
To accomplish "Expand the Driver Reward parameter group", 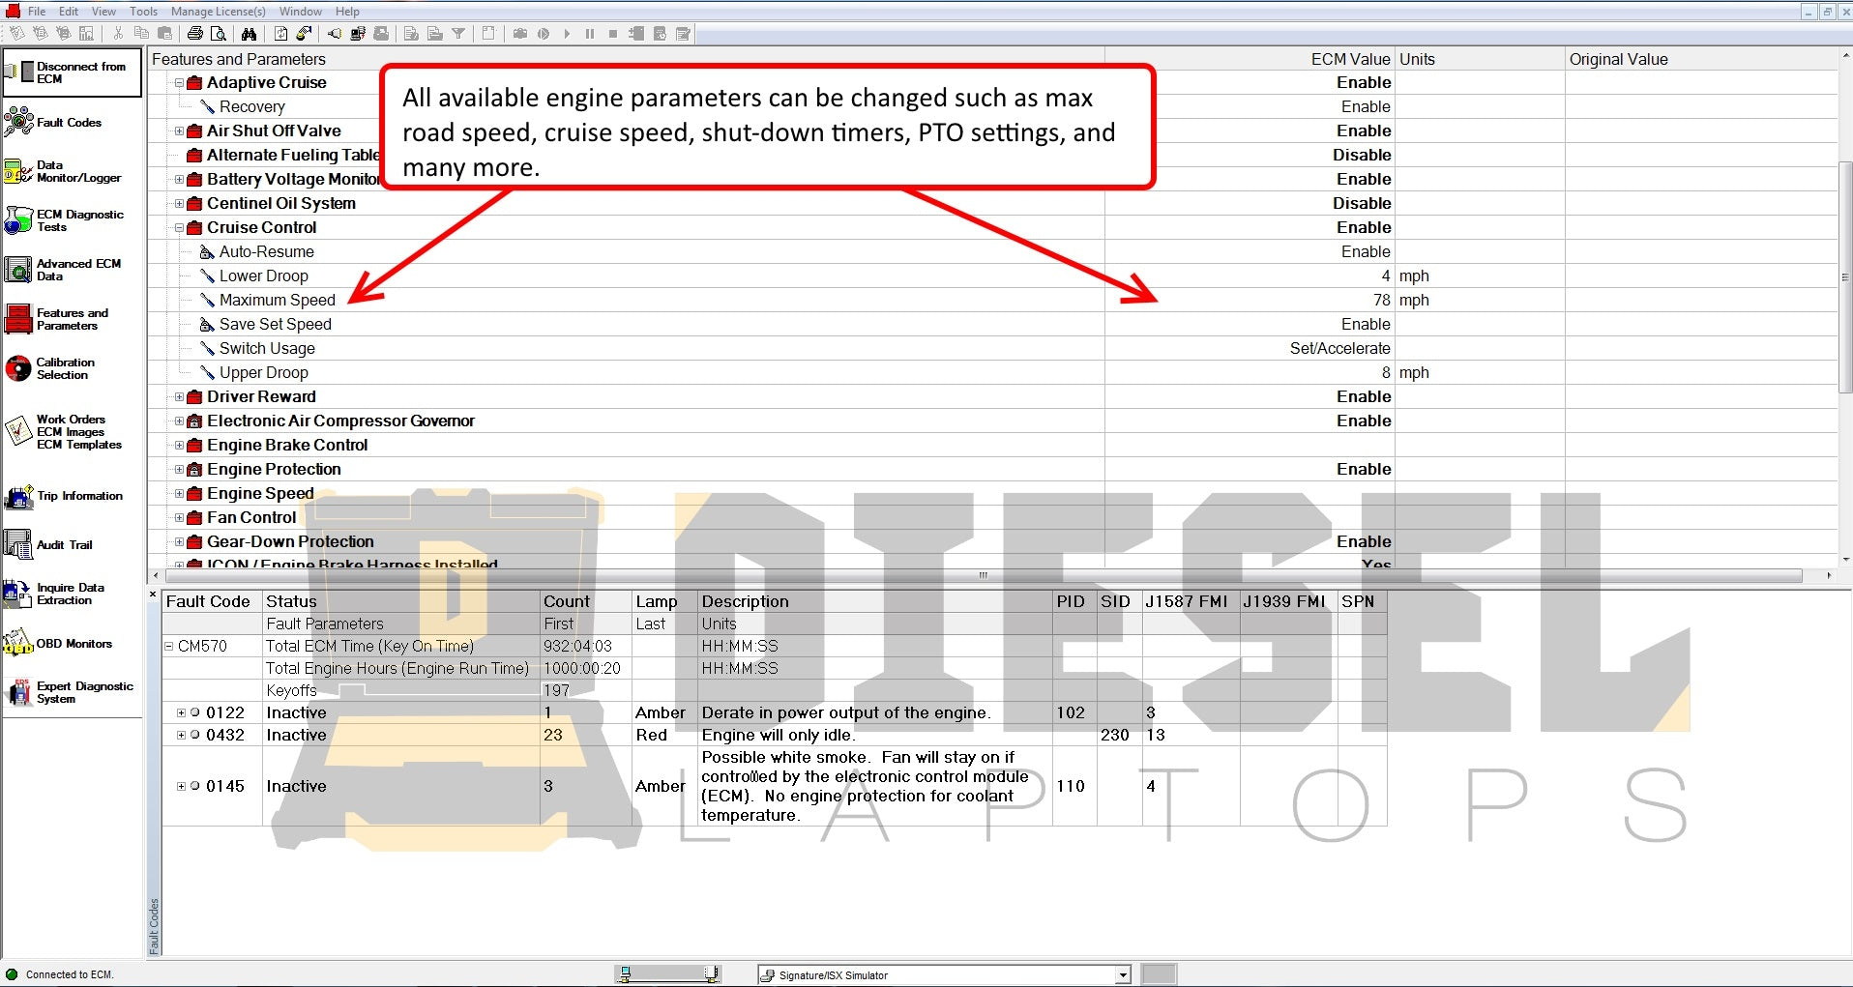I will pyautogui.click(x=179, y=397).
